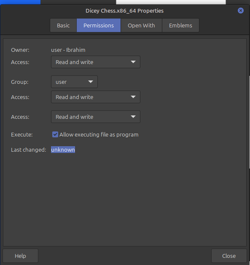
Task: Uncheck Allow executing file as program
Action: (x=55, y=134)
